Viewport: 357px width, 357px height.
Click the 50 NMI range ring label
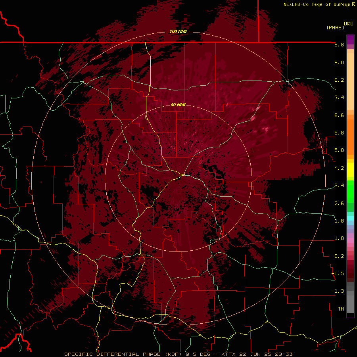(178, 105)
